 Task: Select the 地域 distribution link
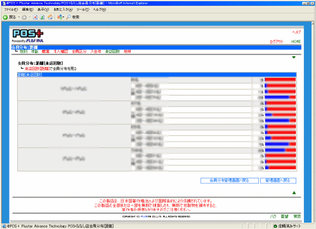pos(128,51)
